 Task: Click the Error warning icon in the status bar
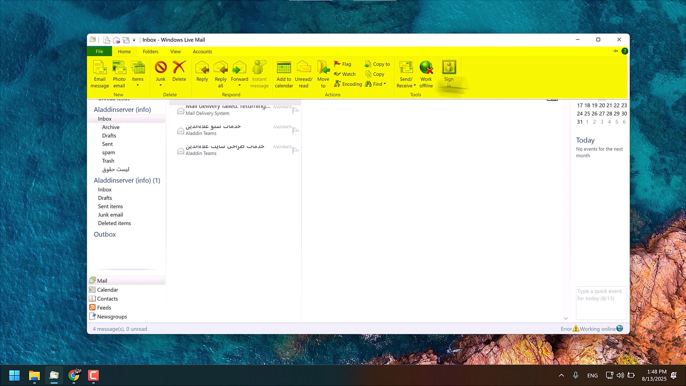click(576, 328)
